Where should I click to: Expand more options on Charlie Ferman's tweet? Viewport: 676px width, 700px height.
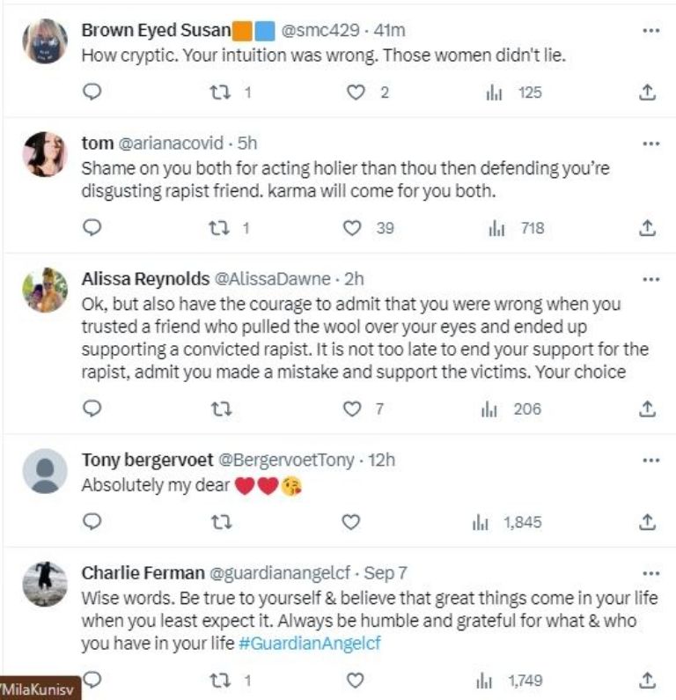pos(650,572)
